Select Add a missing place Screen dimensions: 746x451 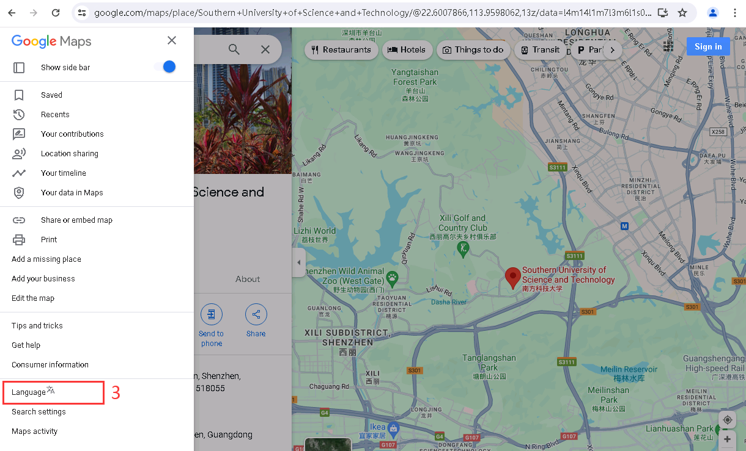coord(46,259)
